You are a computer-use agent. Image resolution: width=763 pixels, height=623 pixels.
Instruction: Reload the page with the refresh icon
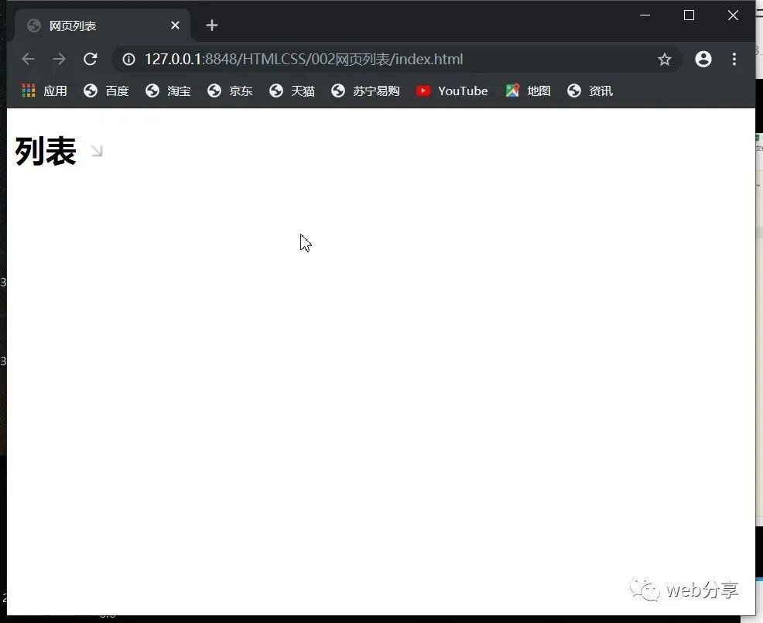pos(91,59)
